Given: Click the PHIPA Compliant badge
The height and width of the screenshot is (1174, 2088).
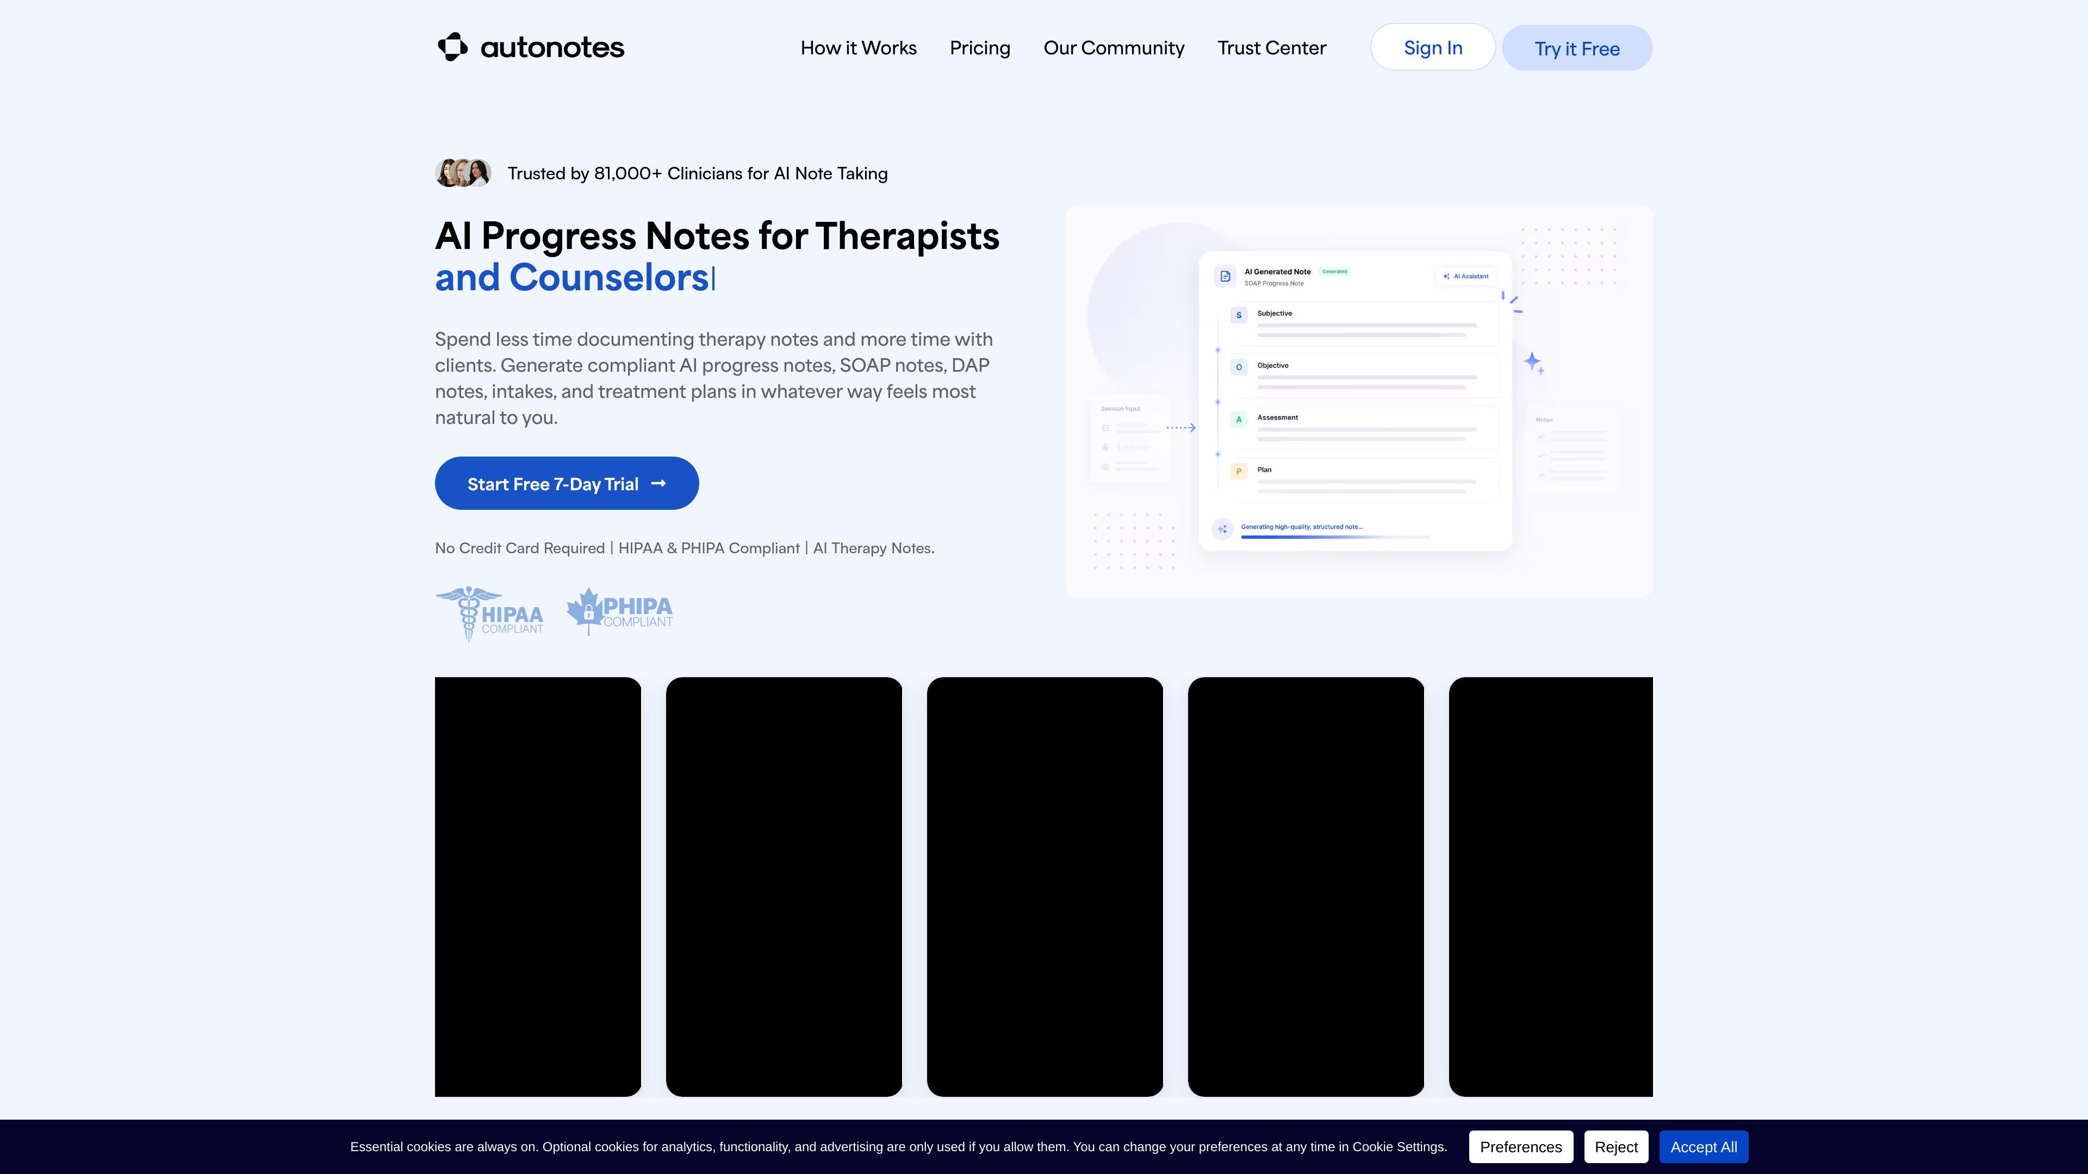Looking at the screenshot, I should point(619,611).
